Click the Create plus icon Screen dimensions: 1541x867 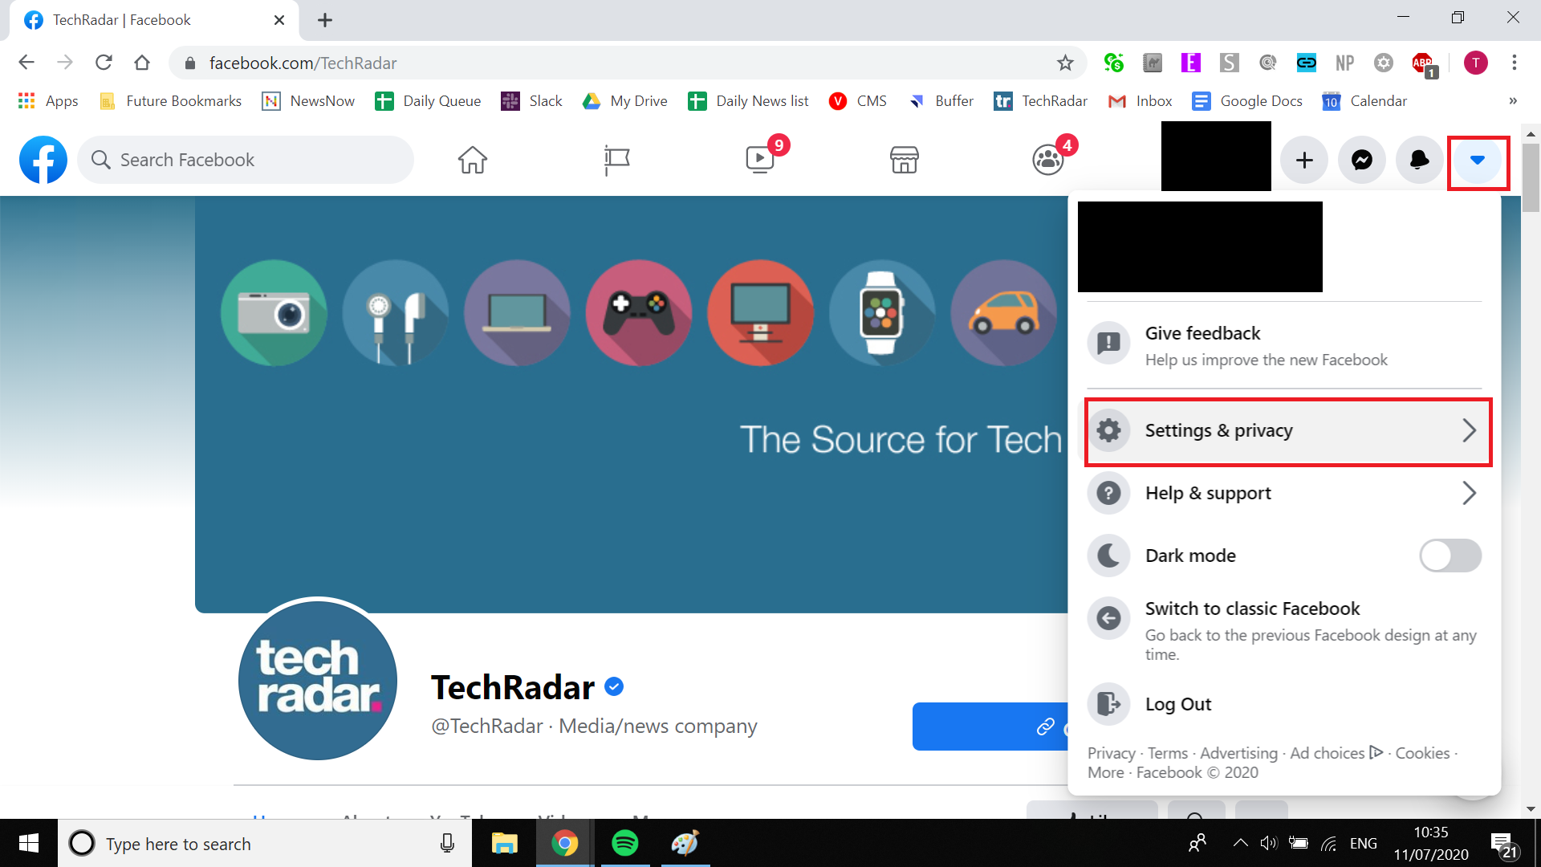point(1304,160)
